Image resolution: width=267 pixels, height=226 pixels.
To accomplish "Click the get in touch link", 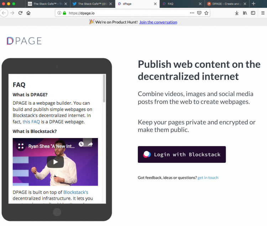I will [208, 178].
